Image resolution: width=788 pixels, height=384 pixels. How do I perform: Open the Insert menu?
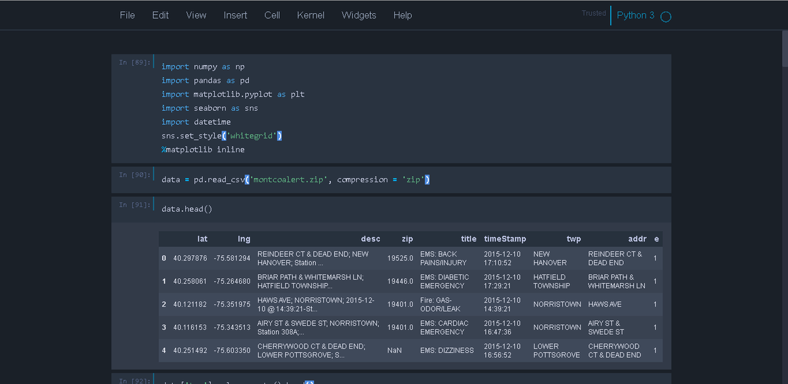pyautogui.click(x=235, y=15)
